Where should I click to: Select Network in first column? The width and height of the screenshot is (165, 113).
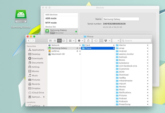tap(64, 45)
